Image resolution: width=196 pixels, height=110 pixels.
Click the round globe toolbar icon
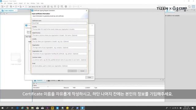(66, 6)
